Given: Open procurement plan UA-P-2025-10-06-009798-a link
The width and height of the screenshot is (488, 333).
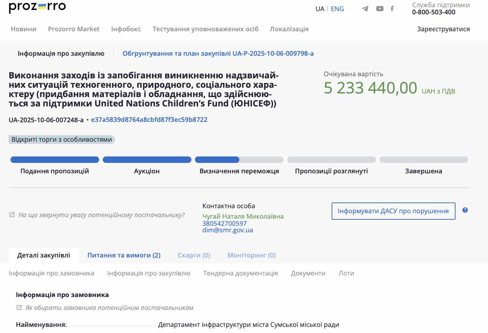Looking at the screenshot, I should click(x=218, y=54).
